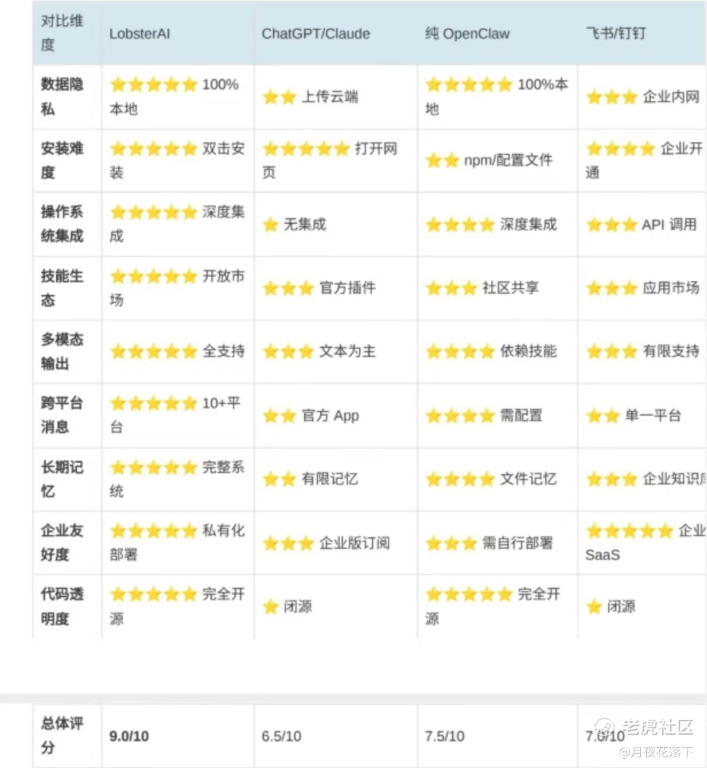
Task: Click the 数据隐私 row label
Action: pos(61,96)
